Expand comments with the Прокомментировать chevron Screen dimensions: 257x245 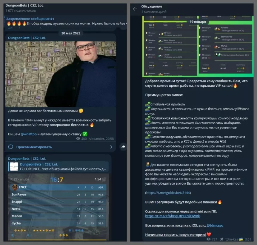pyautogui.click(x=111, y=147)
